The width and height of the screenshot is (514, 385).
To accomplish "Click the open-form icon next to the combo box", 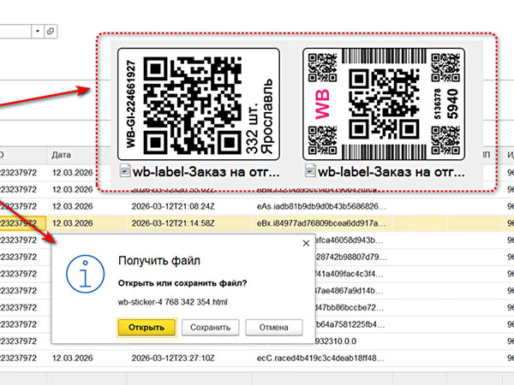I will pos(51,31).
